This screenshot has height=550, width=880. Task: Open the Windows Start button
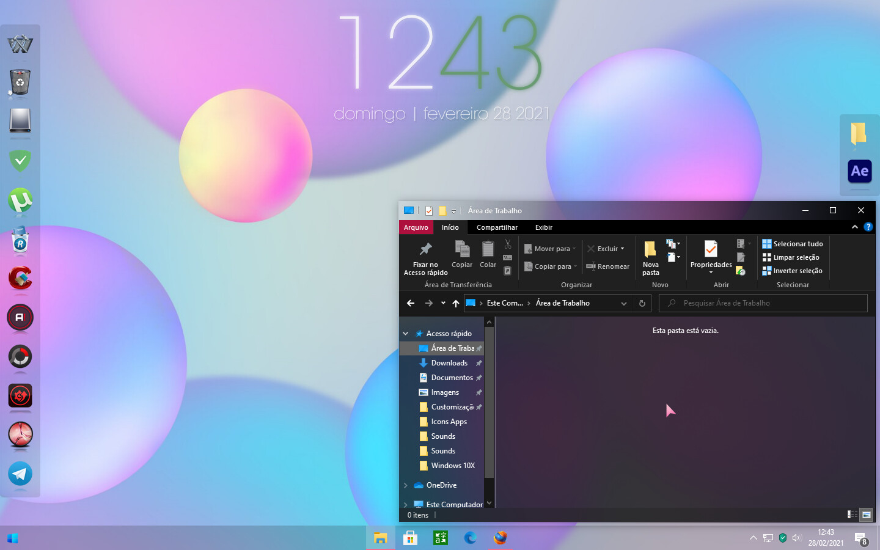click(13, 538)
